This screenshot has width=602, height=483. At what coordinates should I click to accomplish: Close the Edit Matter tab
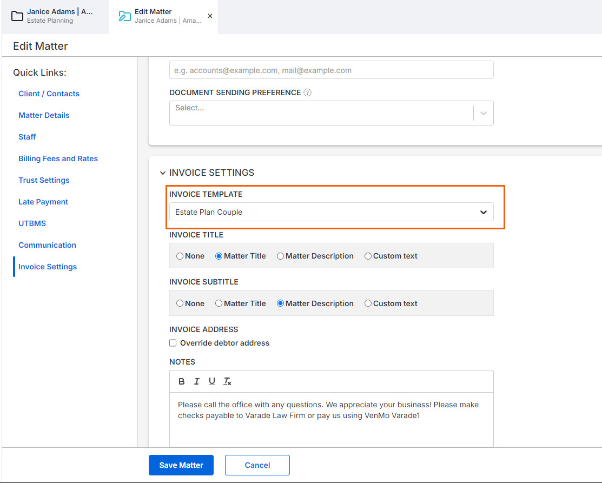(x=210, y=16)
